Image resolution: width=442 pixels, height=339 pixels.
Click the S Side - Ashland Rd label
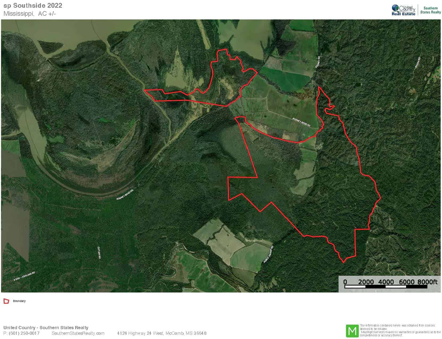24,276
